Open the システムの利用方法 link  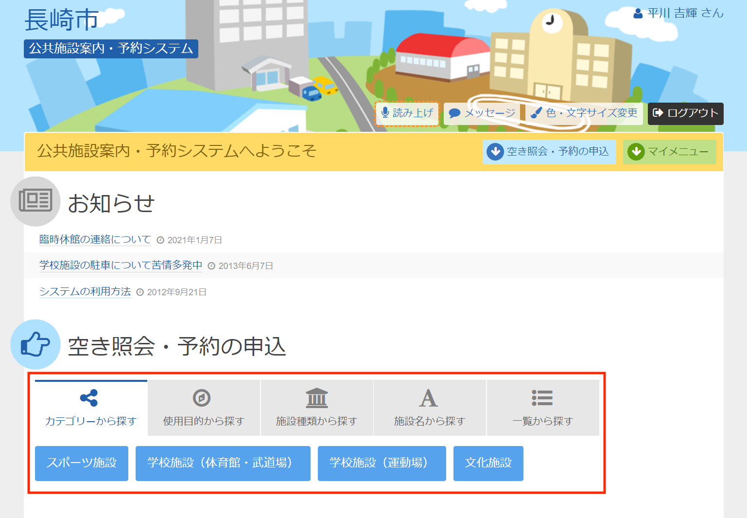point(85,291)
